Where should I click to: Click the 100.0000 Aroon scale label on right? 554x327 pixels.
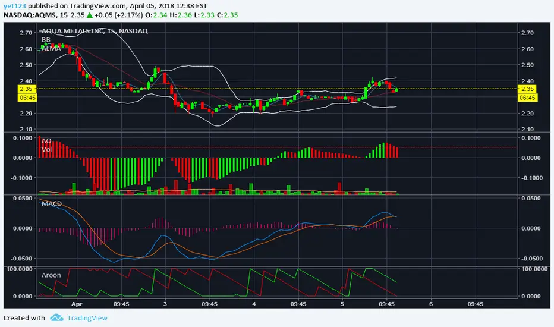(534, 269)
